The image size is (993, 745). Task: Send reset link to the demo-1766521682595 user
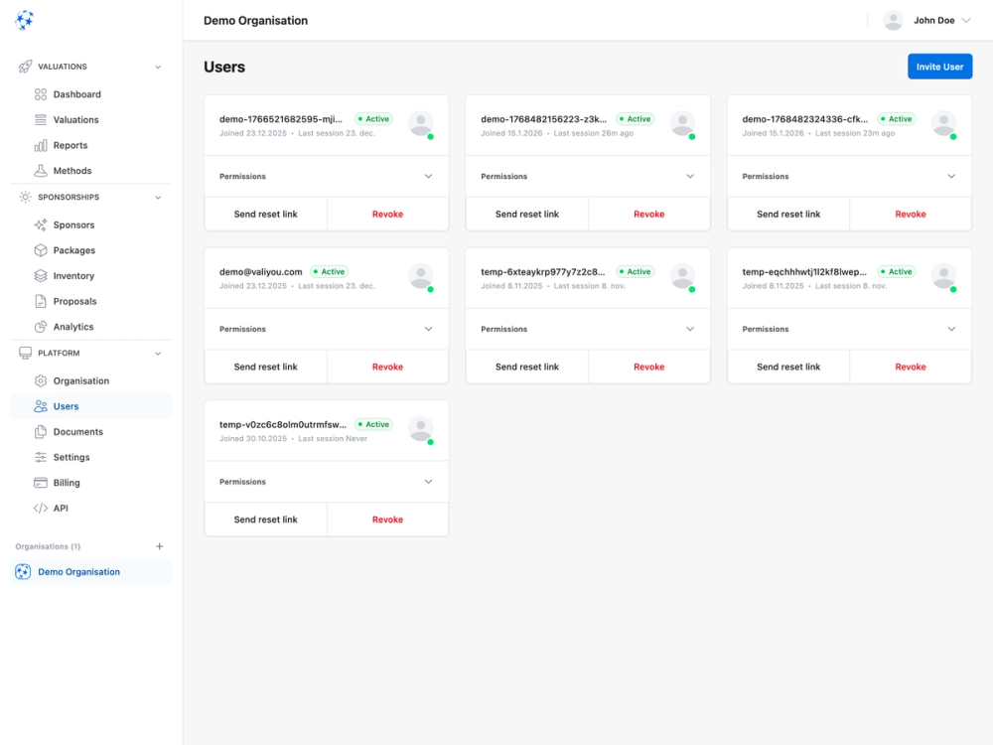pyautogui.click(x=265, y=214)
